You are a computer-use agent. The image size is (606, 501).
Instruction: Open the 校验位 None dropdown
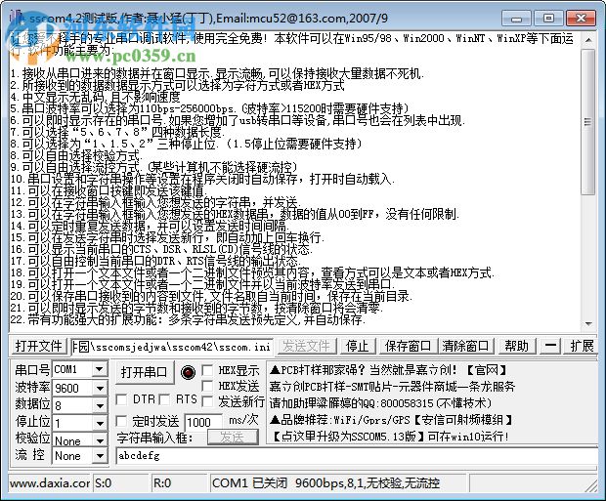(x=100, y=440)
